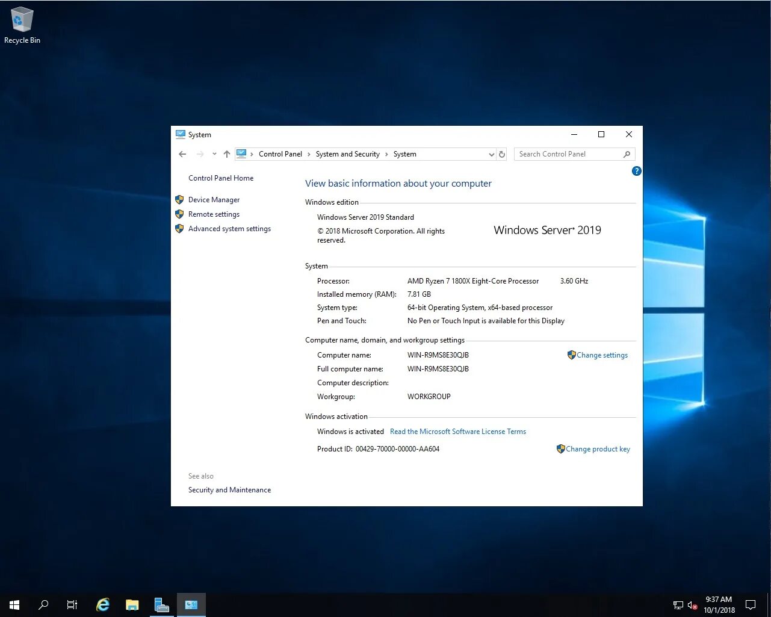Open taskbar Search
The image size is (771, 617).
43,605
